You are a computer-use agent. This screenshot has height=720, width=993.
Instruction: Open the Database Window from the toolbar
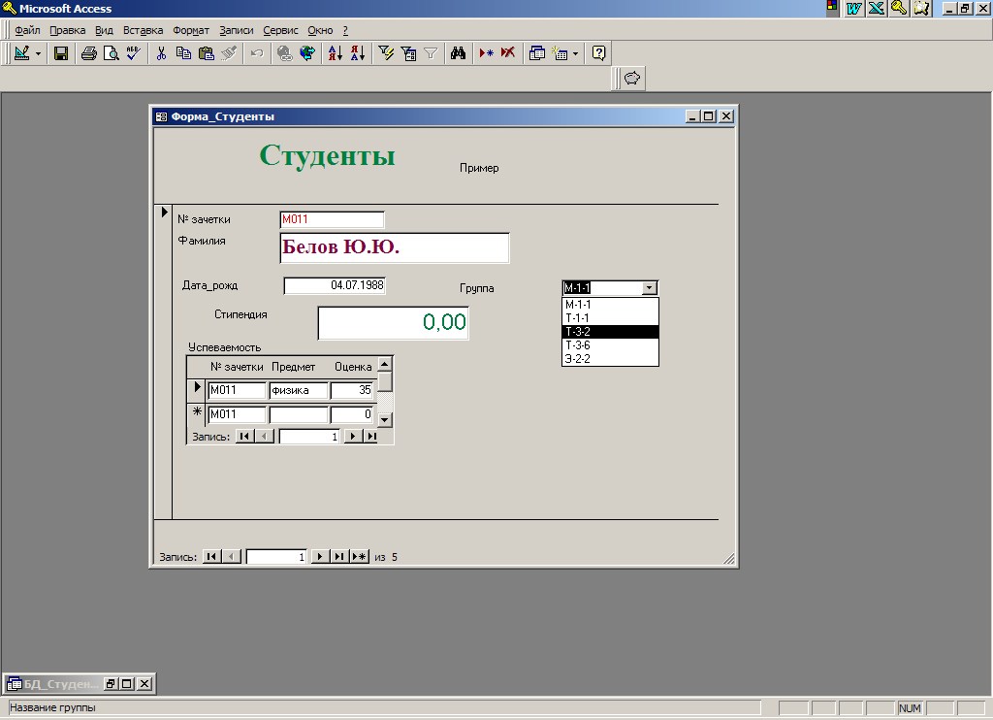pos(537,53)
